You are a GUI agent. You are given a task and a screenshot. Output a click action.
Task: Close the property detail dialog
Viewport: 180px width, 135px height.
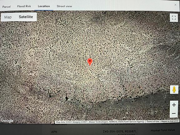click(175, 5)
